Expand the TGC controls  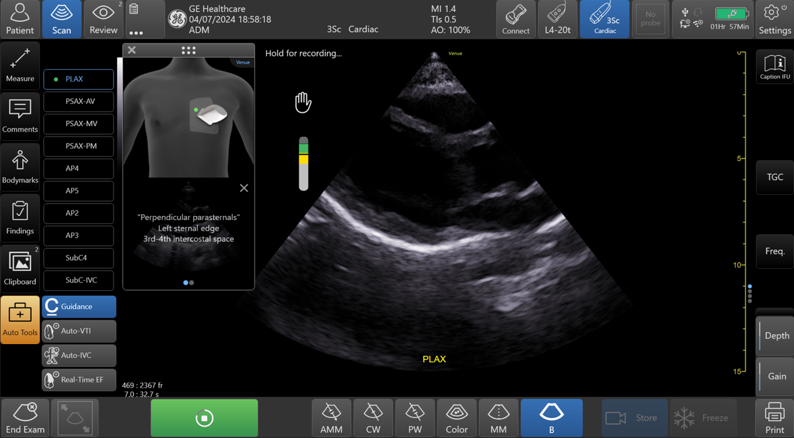pyautogui.click(x=775, y=177)
